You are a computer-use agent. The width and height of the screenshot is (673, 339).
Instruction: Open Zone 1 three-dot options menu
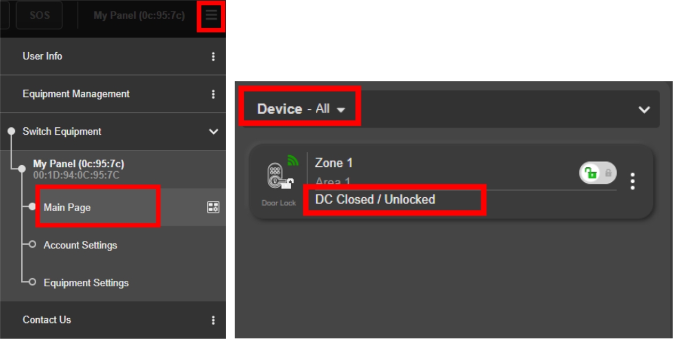[632, 181]
